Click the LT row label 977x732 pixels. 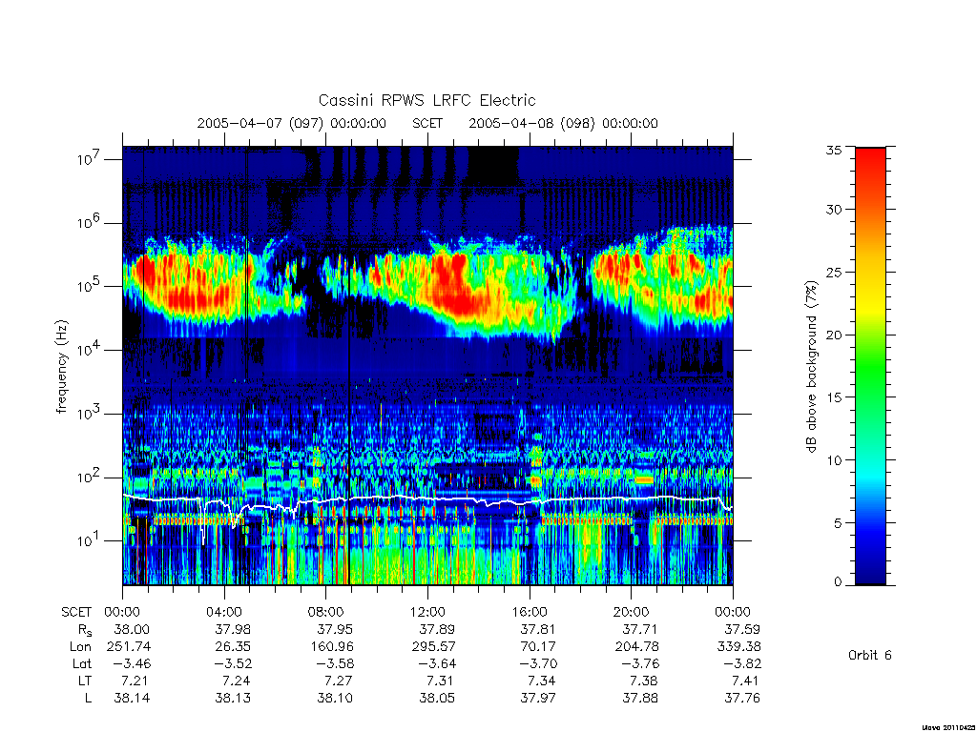click(85, 681)
